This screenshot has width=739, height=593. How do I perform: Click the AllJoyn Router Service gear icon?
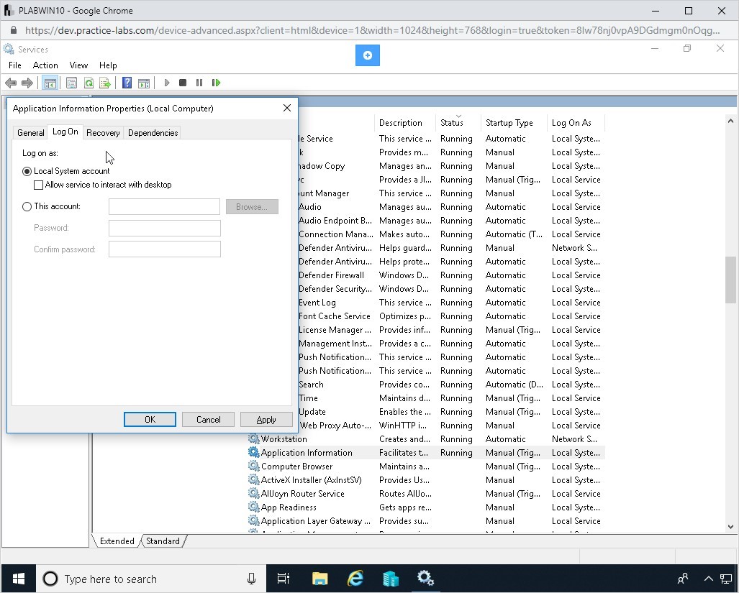(253, 493)
